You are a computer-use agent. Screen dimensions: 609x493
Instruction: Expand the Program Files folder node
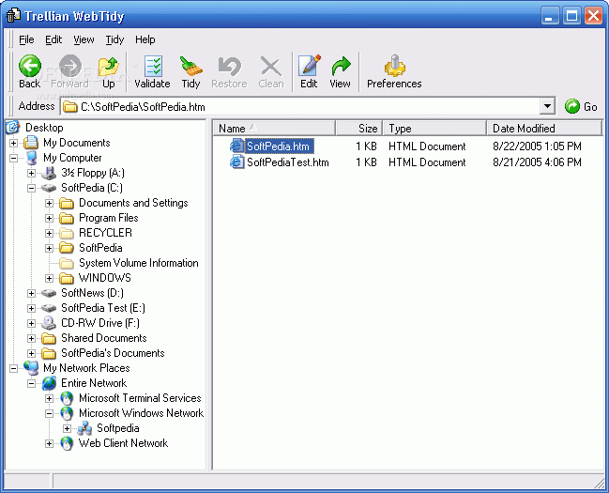tap(50, 218)
